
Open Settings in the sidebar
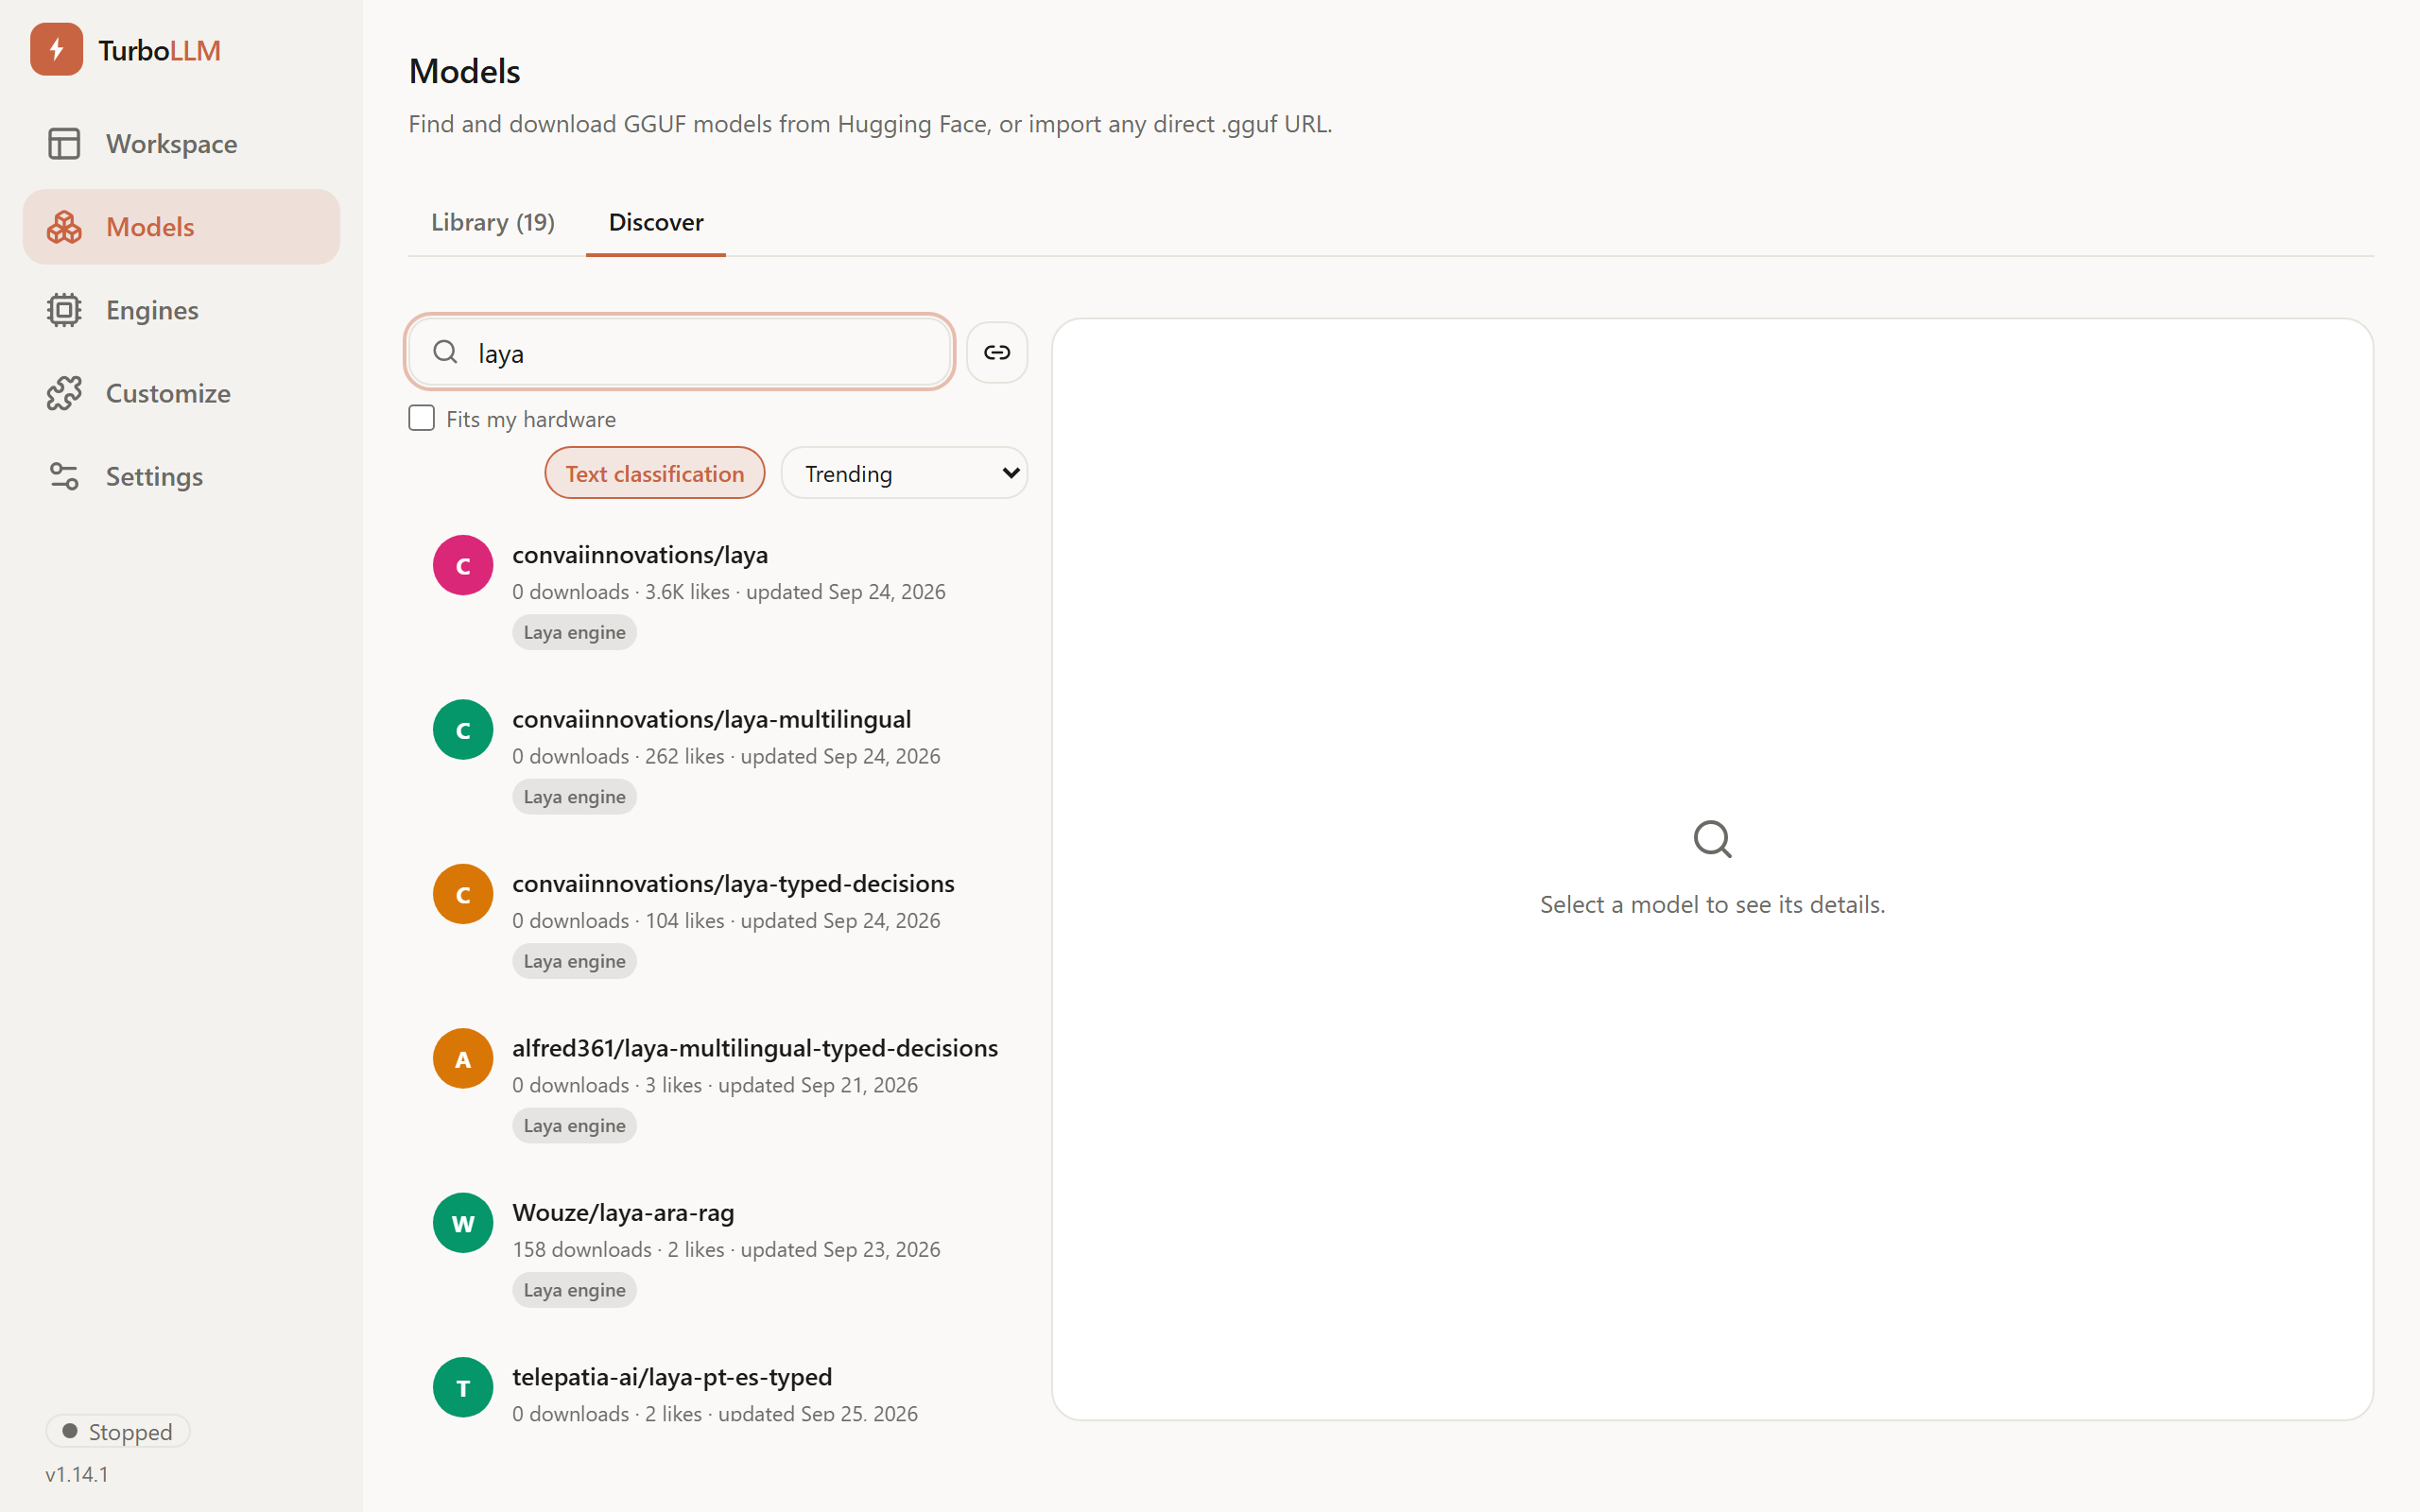pos(181,476)
